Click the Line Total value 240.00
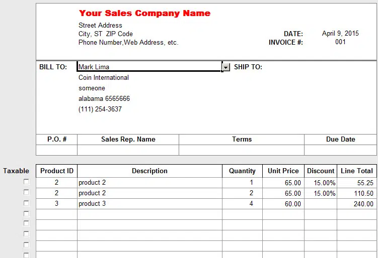Screen dimensions: 378x258 point(357,204)
